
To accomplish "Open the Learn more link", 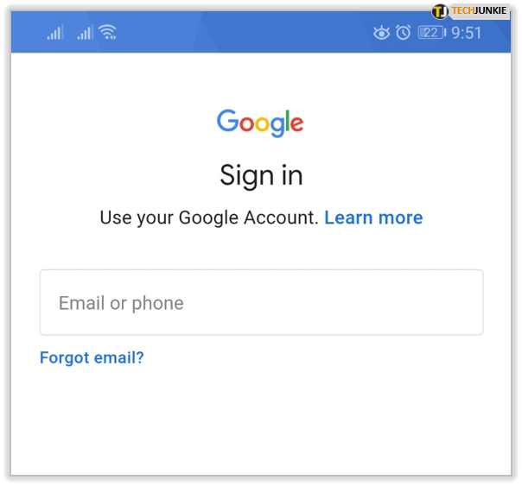I will [x=373, y=218].
